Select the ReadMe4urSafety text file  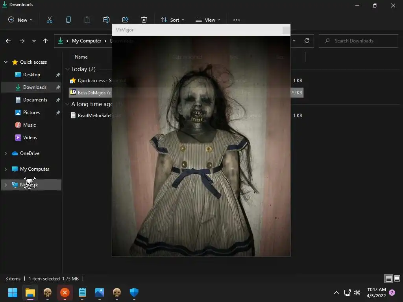(x=91, y=116)
